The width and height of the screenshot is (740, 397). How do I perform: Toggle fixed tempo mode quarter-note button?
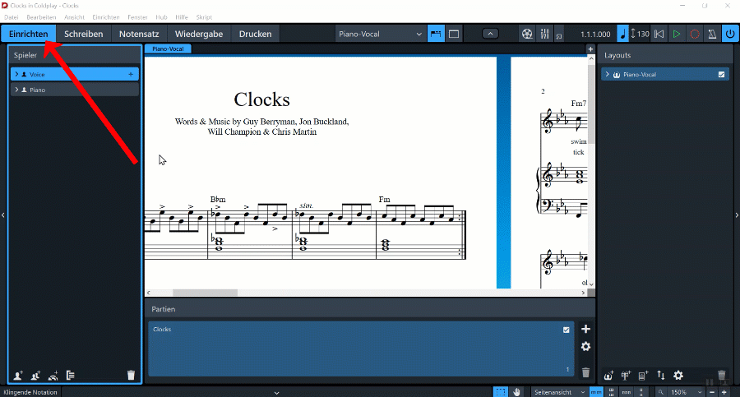[623, 34]
